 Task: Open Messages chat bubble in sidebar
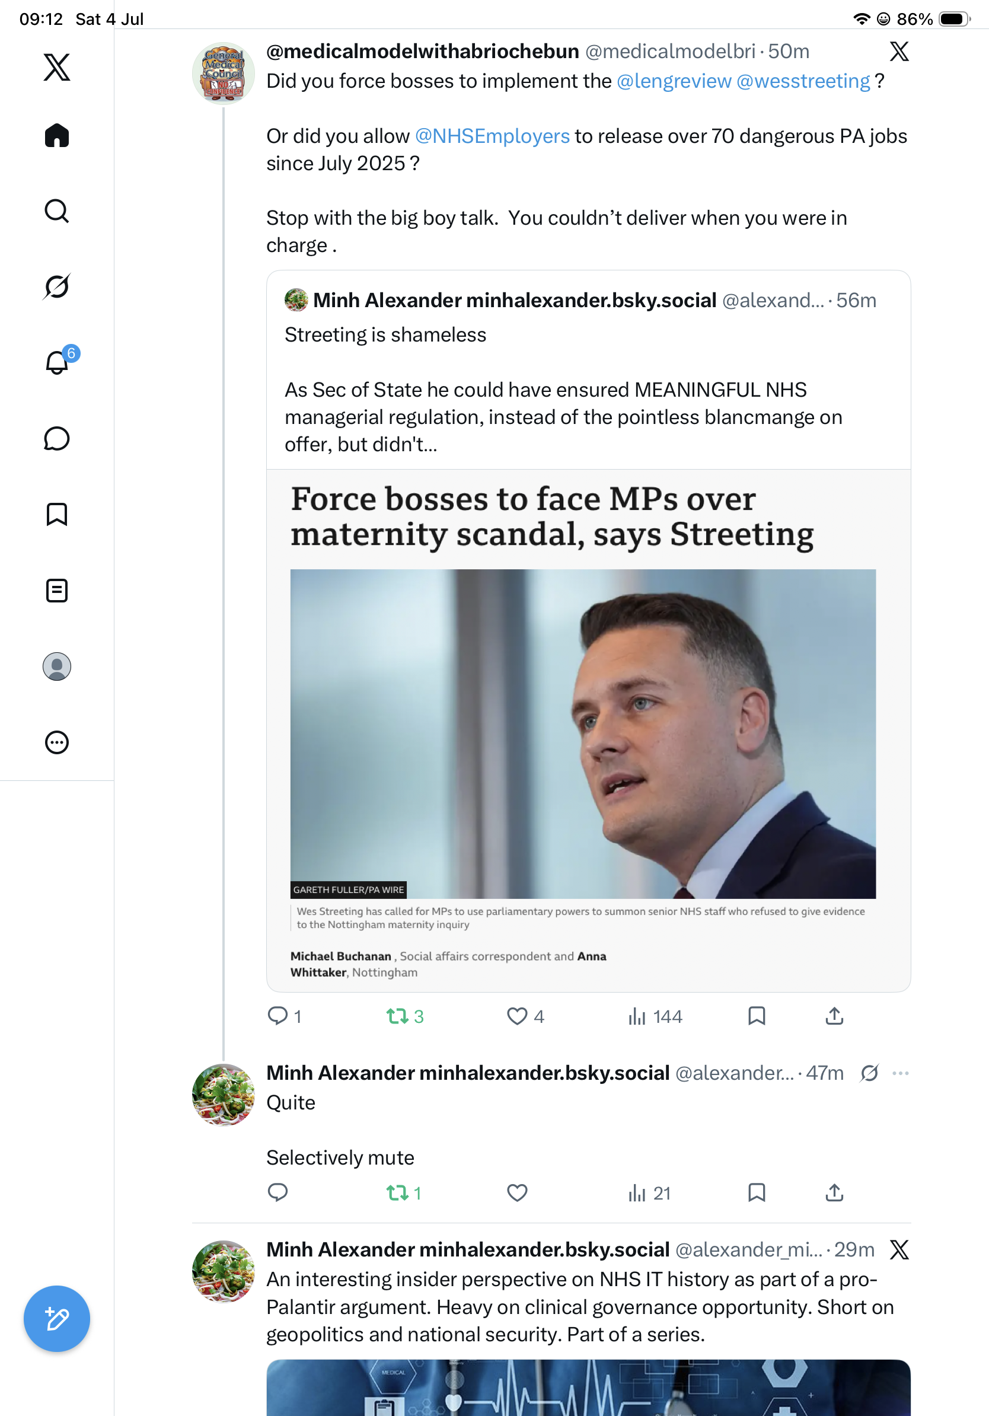[57, 438]
